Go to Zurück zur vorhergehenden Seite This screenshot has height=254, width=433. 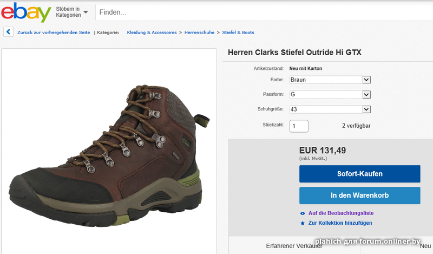click(x=54, y=32)
